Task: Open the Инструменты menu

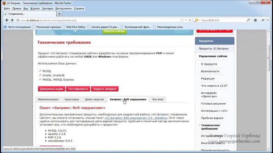Action: (64, 8)
